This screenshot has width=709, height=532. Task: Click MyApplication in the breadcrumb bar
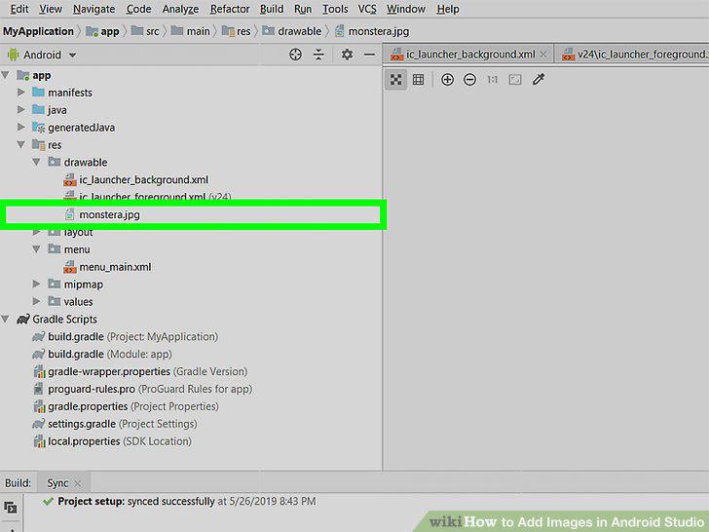click(x=38, y=31)
